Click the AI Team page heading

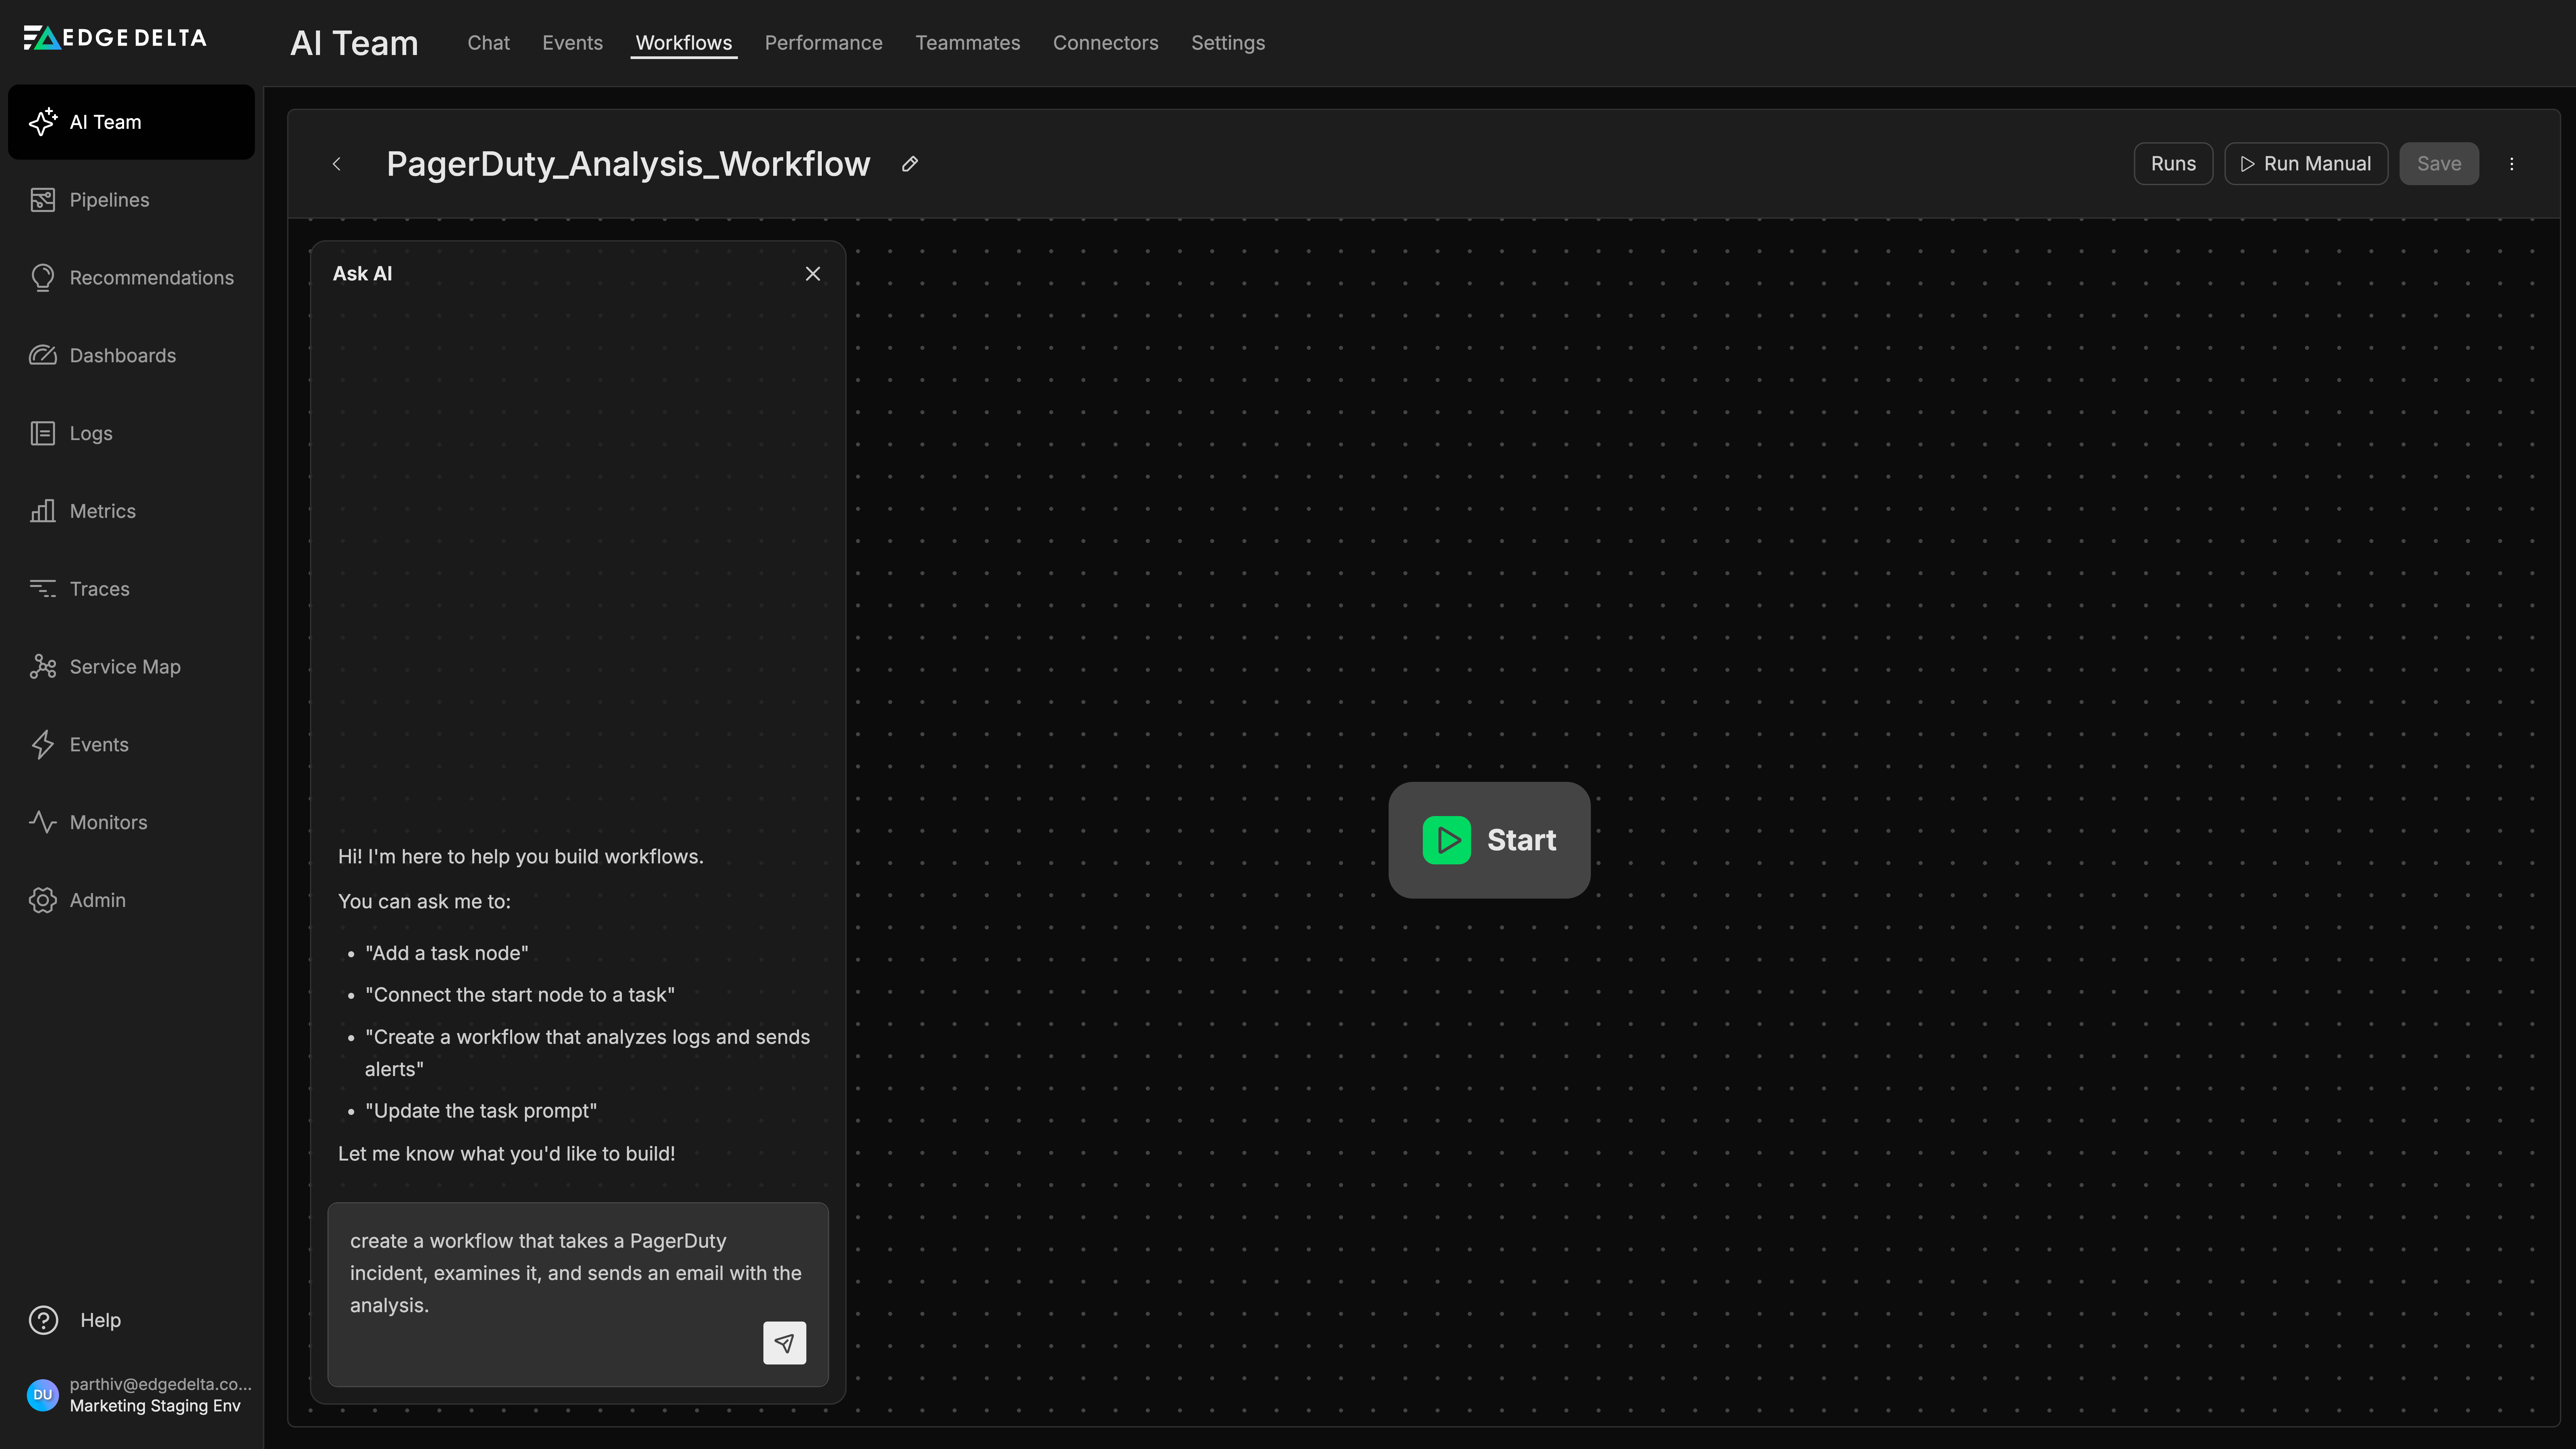(x=354, y=43)
